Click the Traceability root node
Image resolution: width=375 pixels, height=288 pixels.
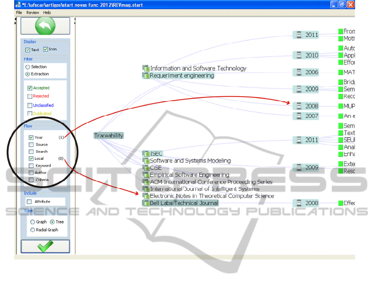pos(109,136)
